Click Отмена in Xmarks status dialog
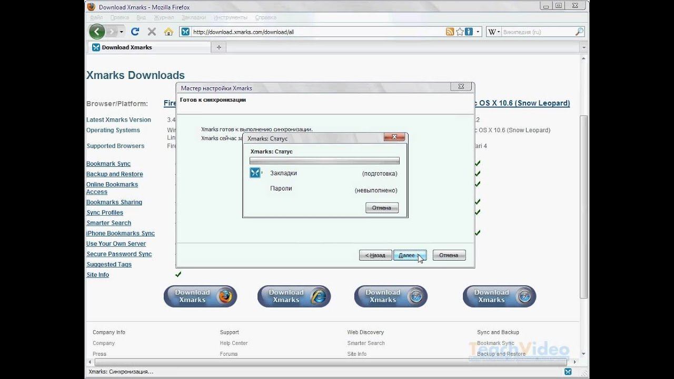This screenshot has width=674, height=379. coord(382,208)
